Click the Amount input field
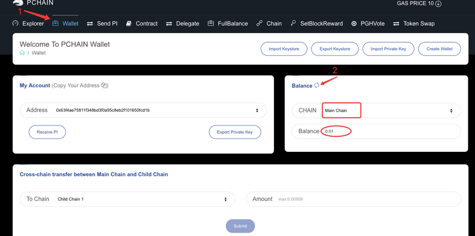Image resolution: width=475 pixels, height=236 pixels. click(354, 199)
